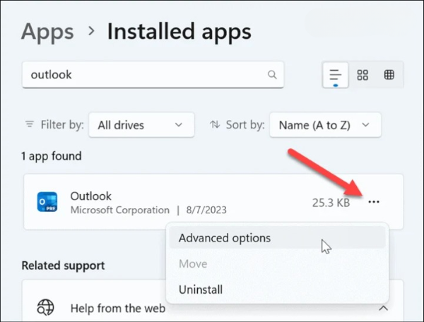Switch to table view layout

coord(389,75)
